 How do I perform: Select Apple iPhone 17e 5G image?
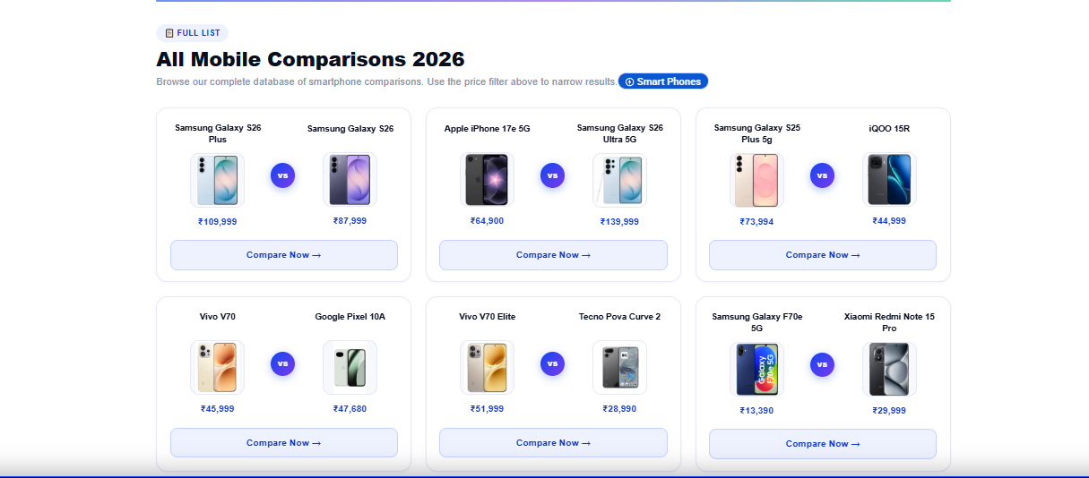pos(487,180)
